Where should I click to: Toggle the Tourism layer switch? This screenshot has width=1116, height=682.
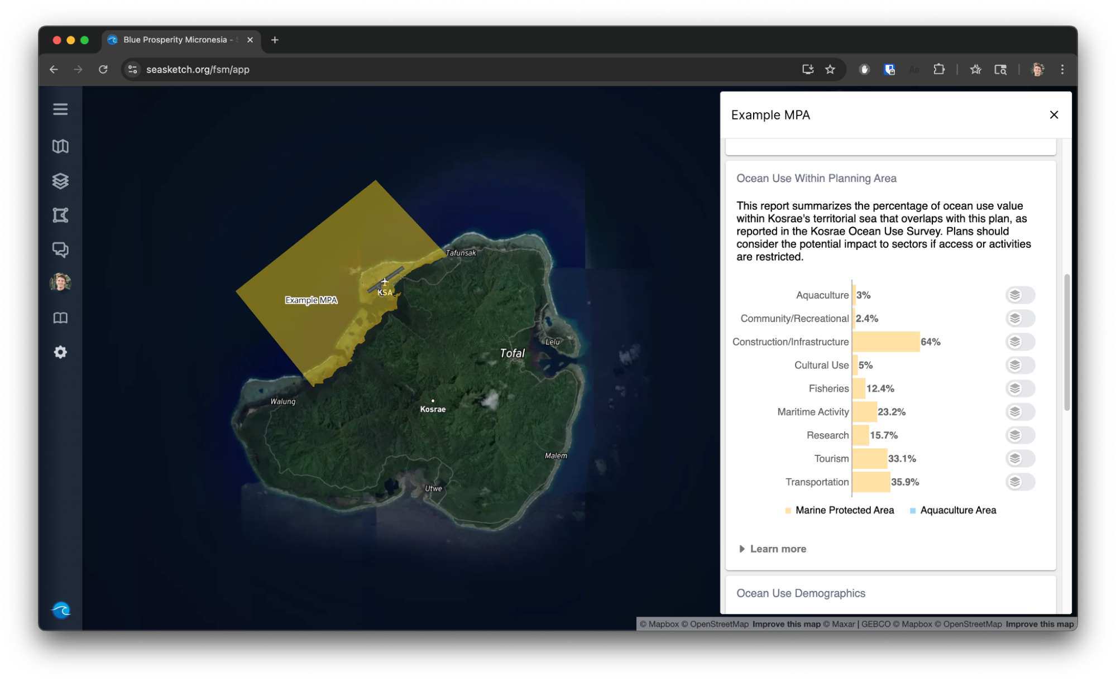point(1020,459)
